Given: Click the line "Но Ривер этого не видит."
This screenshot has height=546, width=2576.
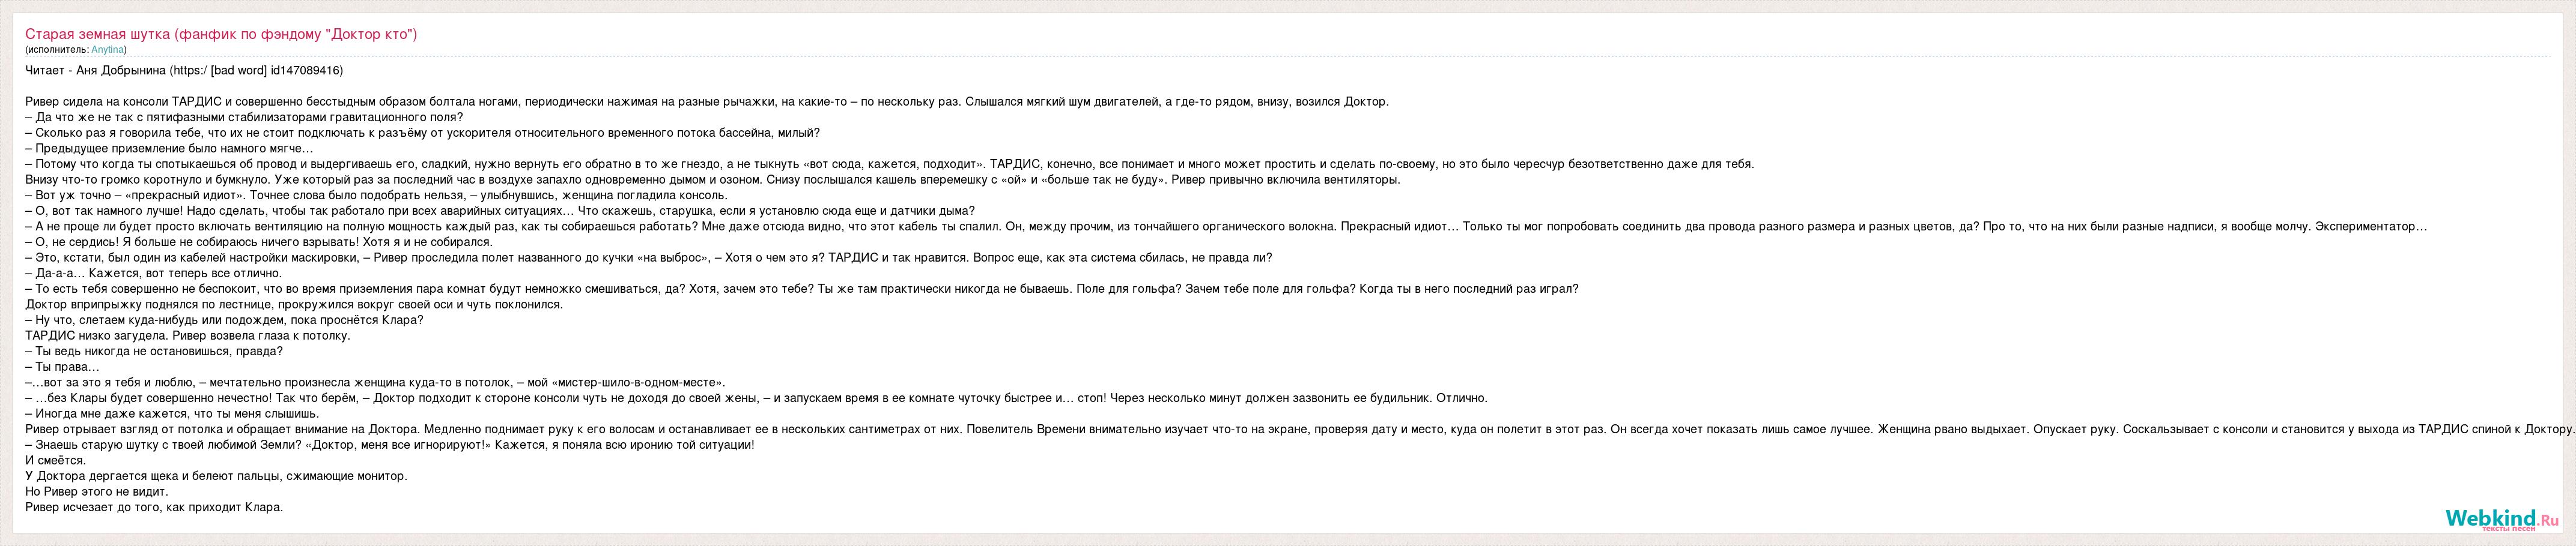Looking at the screenshot, I should (x=97, y=492).
